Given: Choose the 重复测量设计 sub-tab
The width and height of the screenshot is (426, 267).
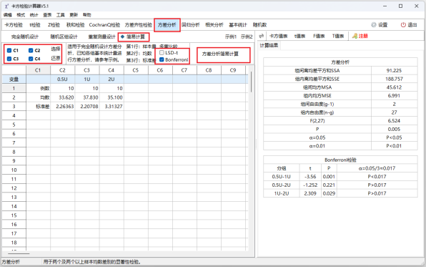Looking at the screenshot, I should pos(101,37).
